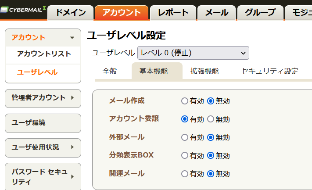Expand パスワード セキュリティ section arrow
This screenshot has height=190, width=312.
[x=72, y=176]
